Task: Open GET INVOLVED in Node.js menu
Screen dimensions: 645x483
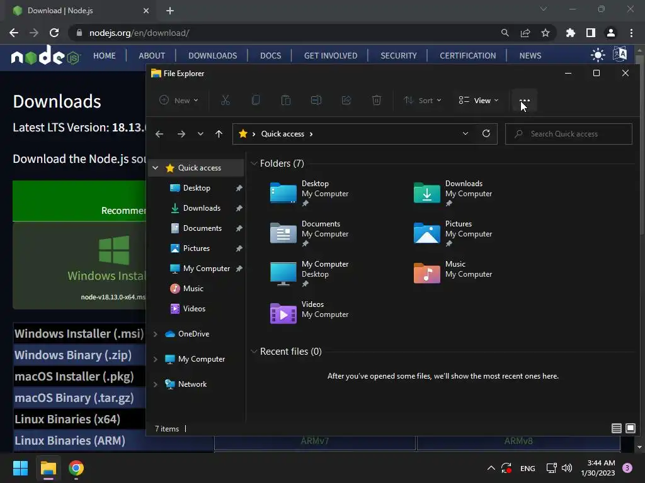Action: tap(330, 55)
